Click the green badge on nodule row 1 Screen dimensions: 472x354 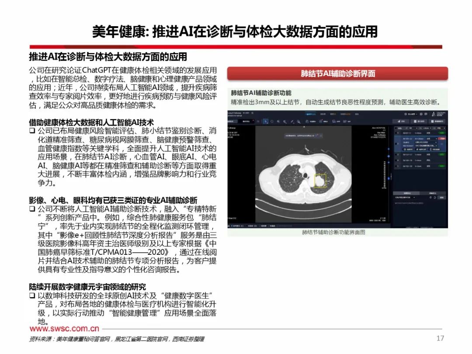(442, 133)
